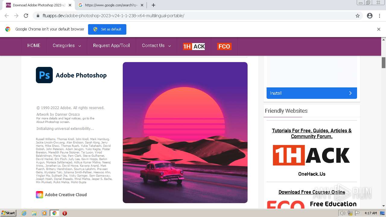386x217 pixels.
Task: Open Chrome three-dot menu
Action: [379, 16]
